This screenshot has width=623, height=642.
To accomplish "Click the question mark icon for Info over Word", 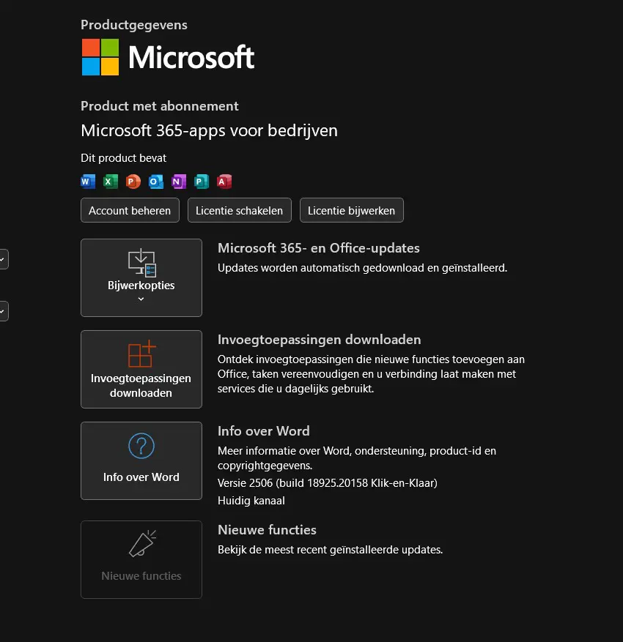I will 141,446.
